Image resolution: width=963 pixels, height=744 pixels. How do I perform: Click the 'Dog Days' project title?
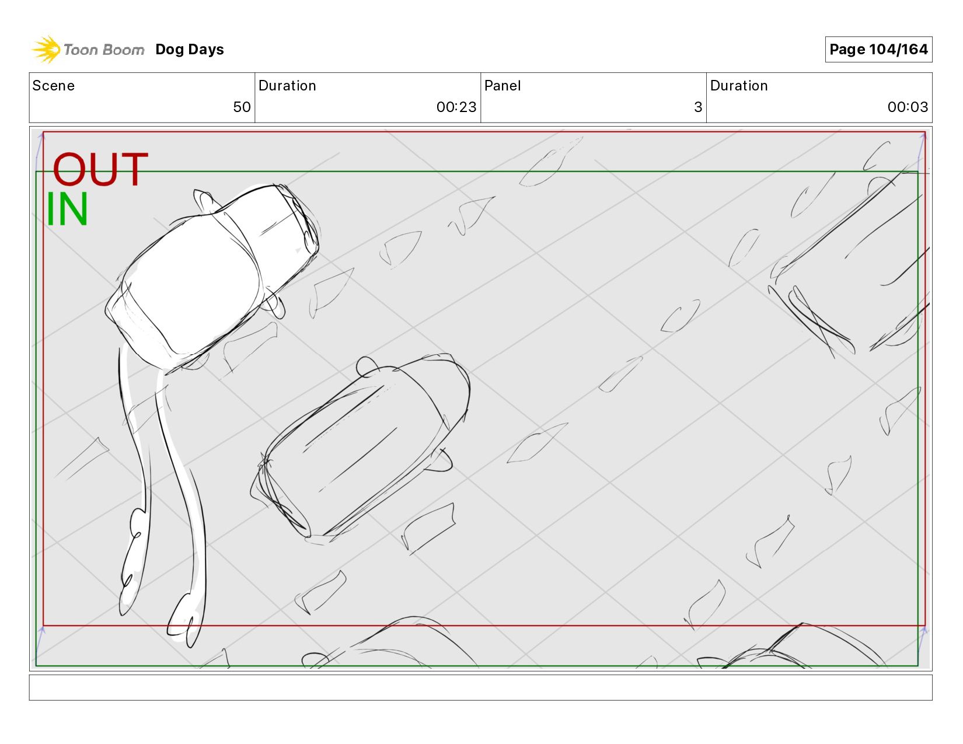(190, 50)
